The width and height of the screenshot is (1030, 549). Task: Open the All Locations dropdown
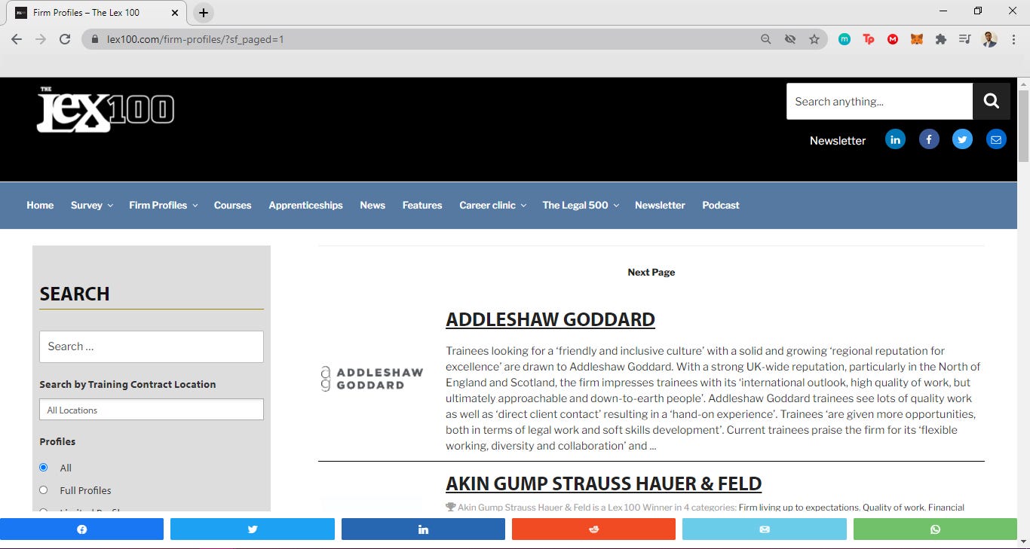152,410
